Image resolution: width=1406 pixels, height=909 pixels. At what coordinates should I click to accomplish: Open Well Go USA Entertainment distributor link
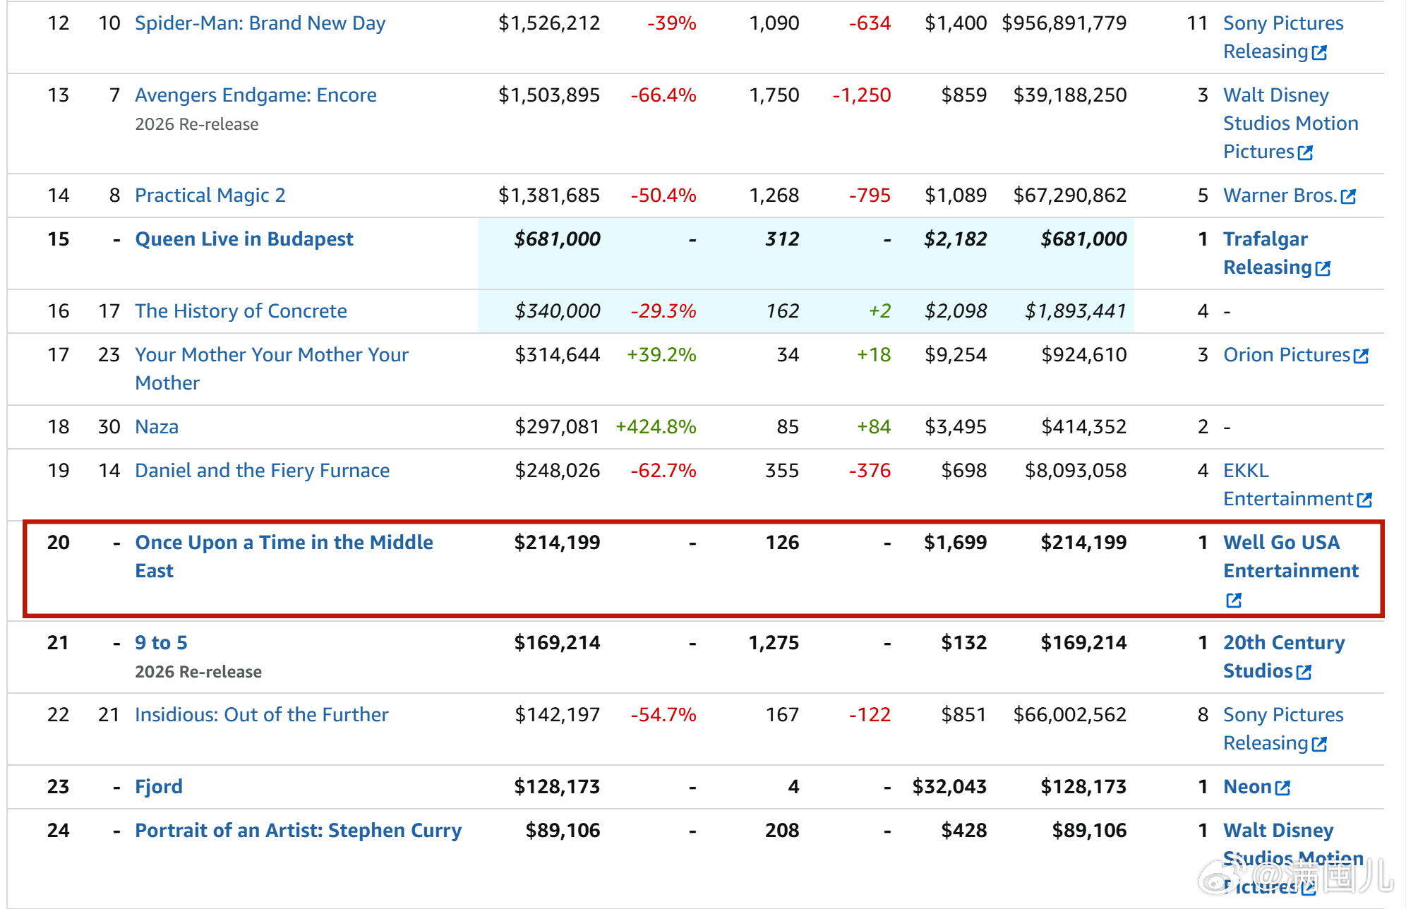pyautogui.click(x=1291, y=556)
